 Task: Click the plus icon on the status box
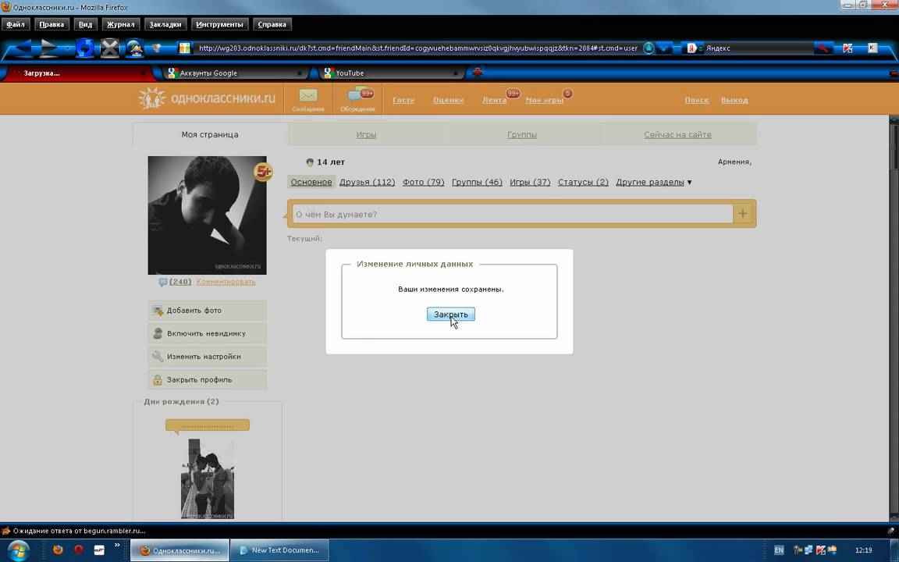pyautogui.click(x=742, y=214)
